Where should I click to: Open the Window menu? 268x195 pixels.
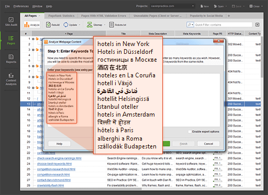(37, 6)
